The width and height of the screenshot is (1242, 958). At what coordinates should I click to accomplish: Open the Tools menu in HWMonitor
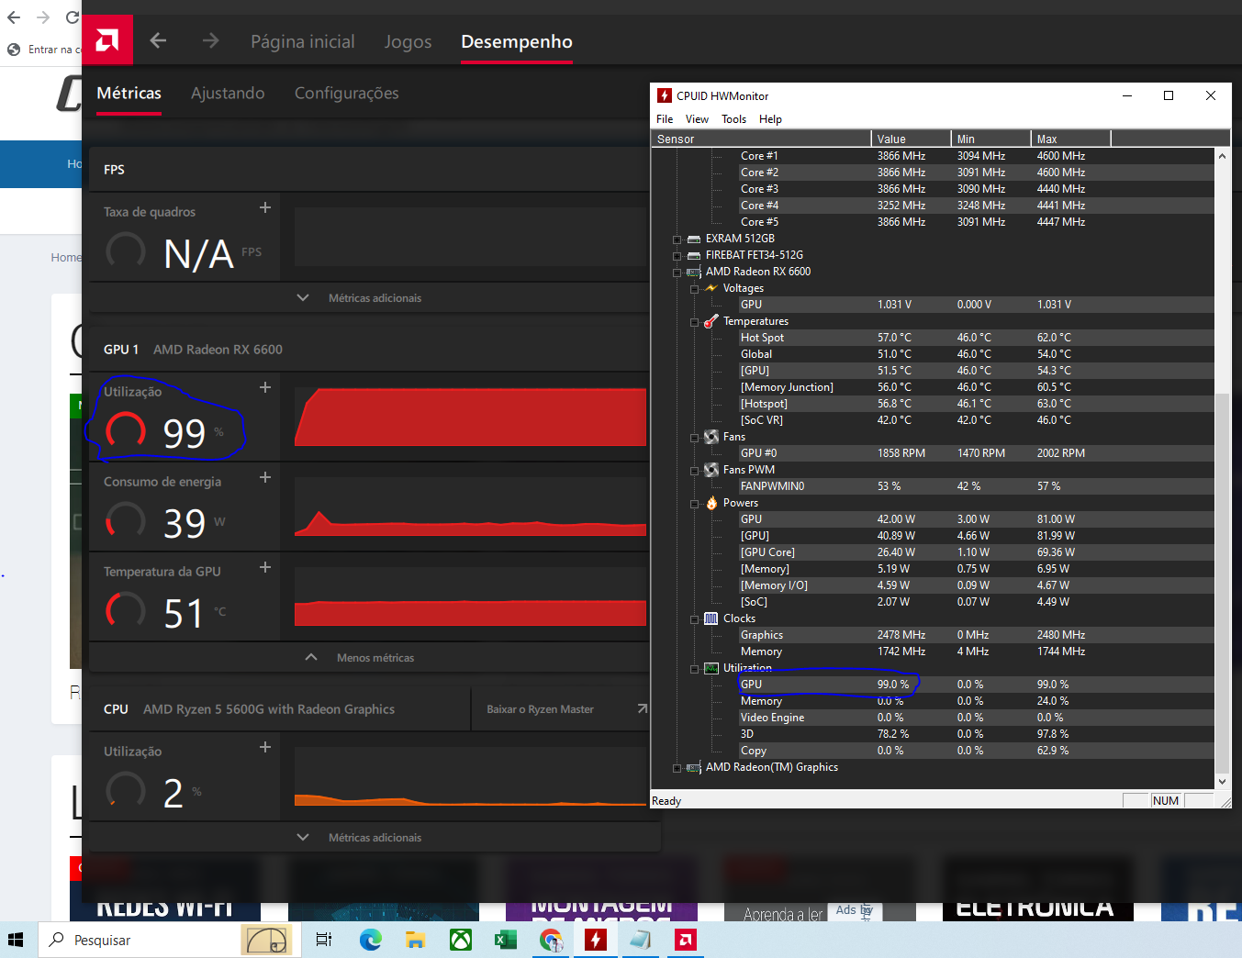(x=733, y=119)
